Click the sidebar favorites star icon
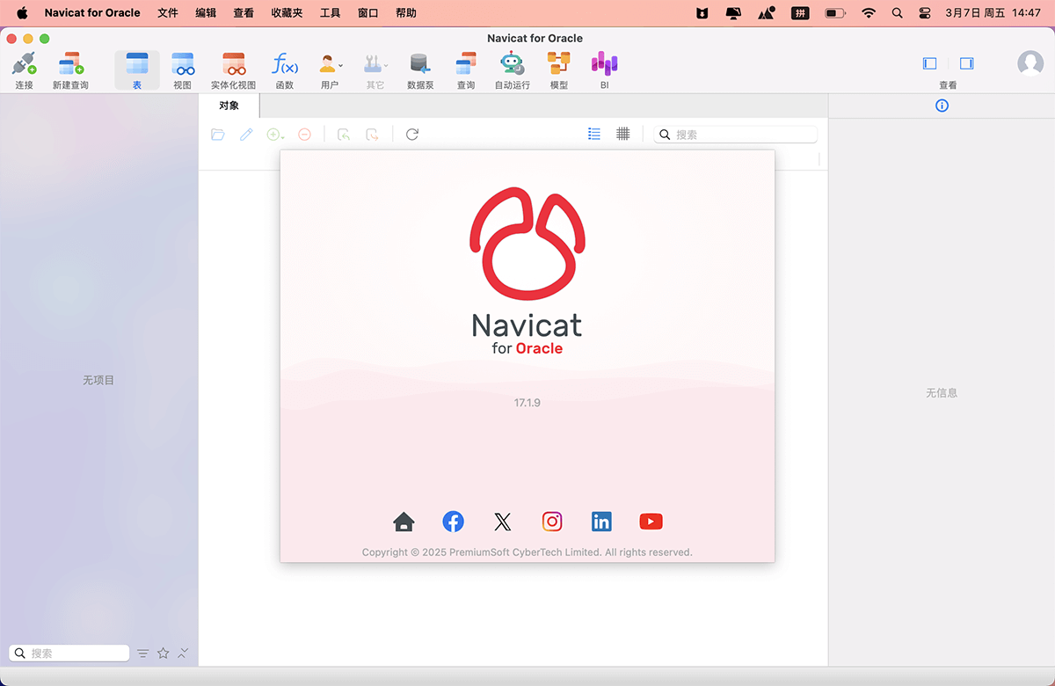Image resolution: width=1055 pixels, height=686 pixels. [163, 653]
